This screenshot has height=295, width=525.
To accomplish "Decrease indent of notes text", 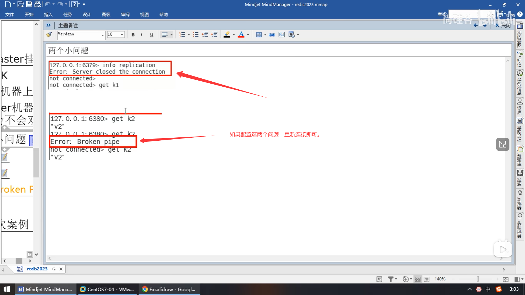I will coord(205,34).
